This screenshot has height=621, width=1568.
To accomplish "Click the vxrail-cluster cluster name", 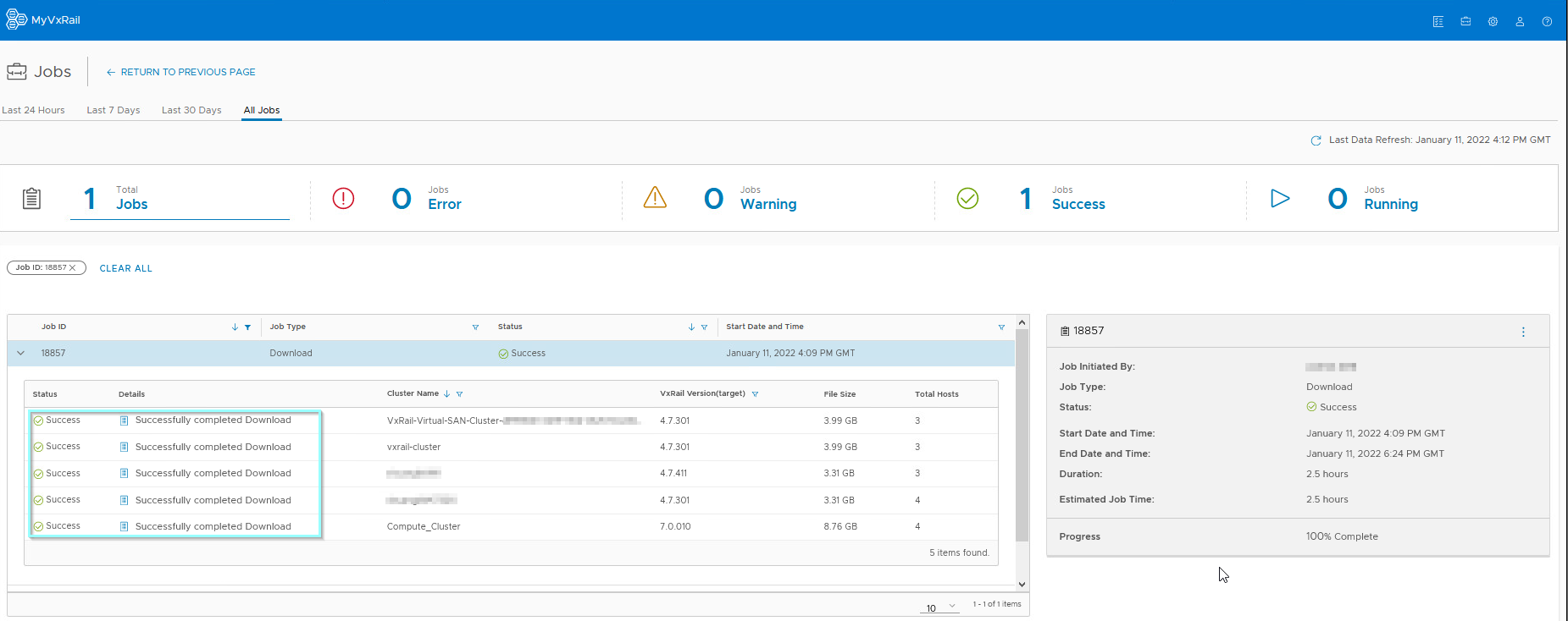I will (x=413, y=447).
